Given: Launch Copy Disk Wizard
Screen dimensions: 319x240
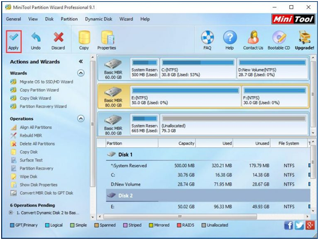Looking at the screenshot, I should point(35,98).
